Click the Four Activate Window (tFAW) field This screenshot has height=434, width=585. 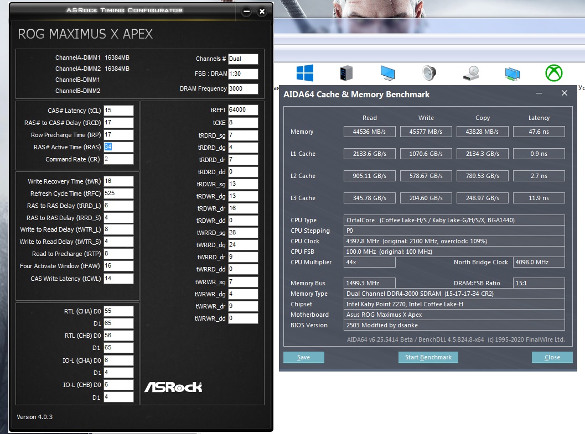click(118, 265)
